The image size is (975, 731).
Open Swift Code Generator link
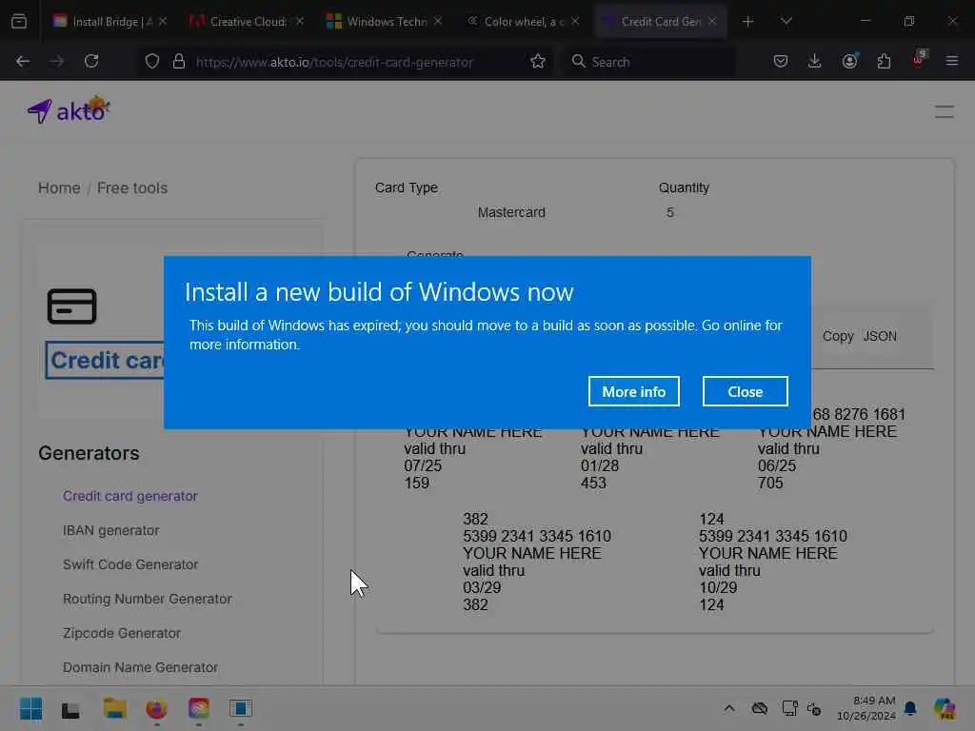129,564
